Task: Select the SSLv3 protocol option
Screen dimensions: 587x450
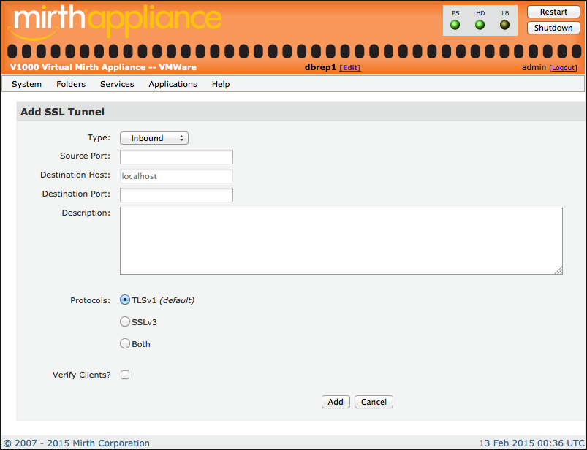Action: [x=125, y=321]
